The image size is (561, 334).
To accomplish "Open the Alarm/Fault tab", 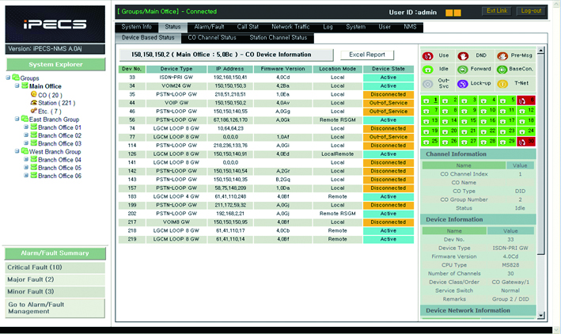I will (210, 27).
